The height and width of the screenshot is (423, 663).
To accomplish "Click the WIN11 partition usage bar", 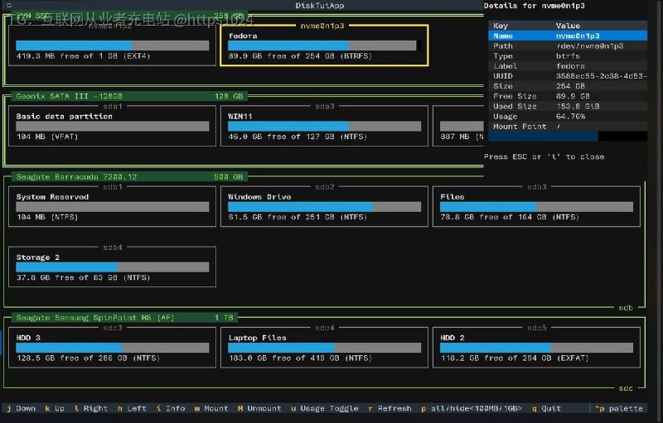I will tap(324, 126).
